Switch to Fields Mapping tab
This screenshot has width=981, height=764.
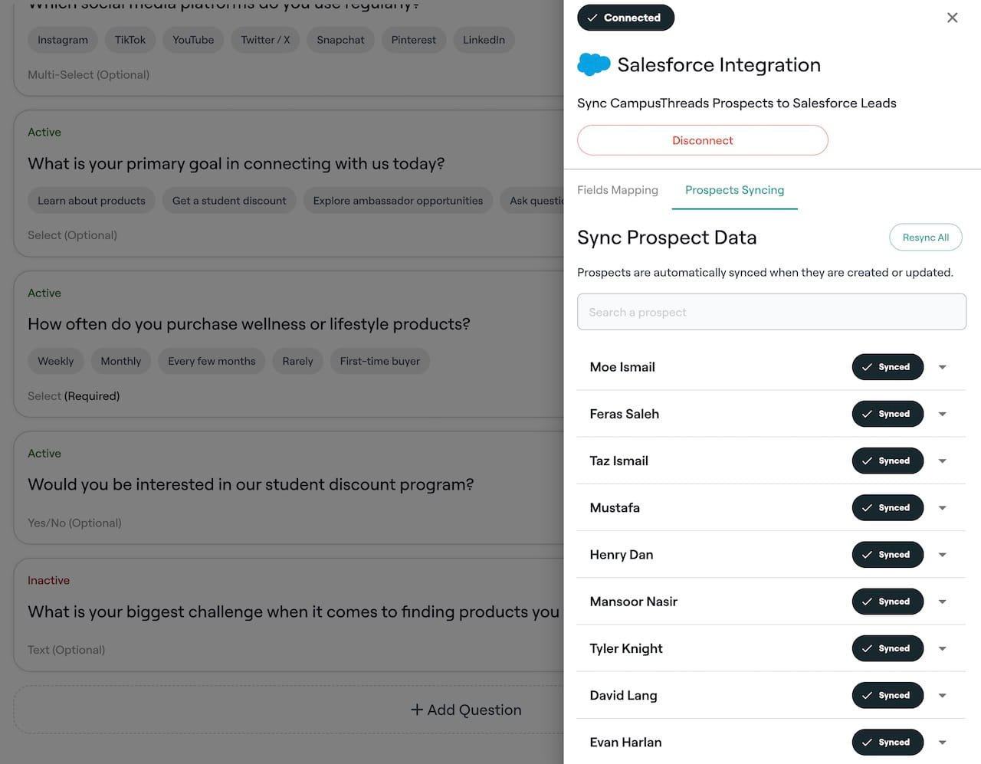(617, 190)
